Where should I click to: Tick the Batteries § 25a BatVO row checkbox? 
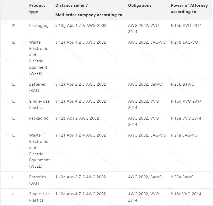click(14, 177)
